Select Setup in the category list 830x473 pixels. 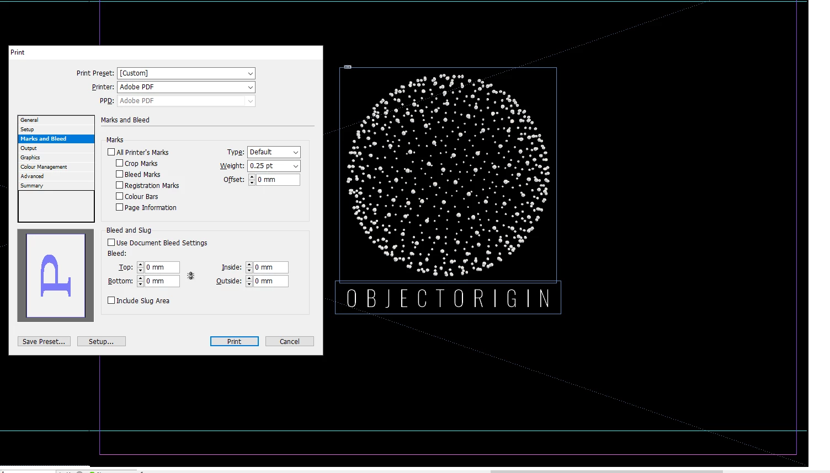point(56,130)
